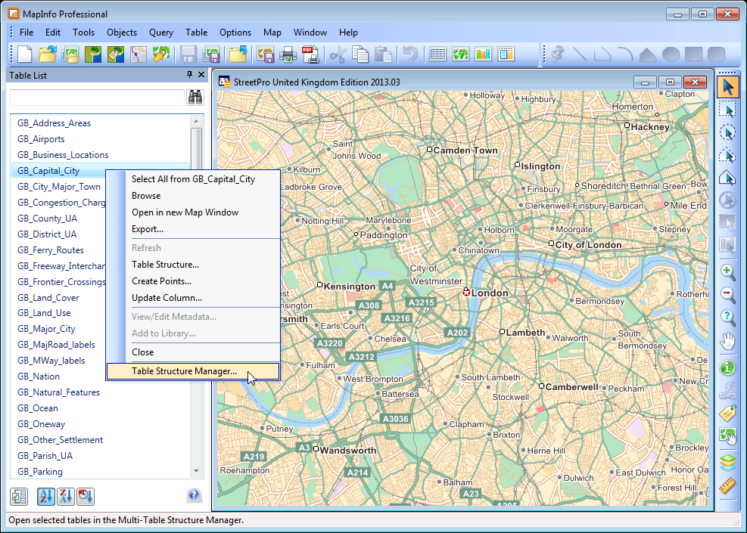The height and width of the screenshot is (533, 747).
Task: Click the New Layout window icon
Action: 506,54
